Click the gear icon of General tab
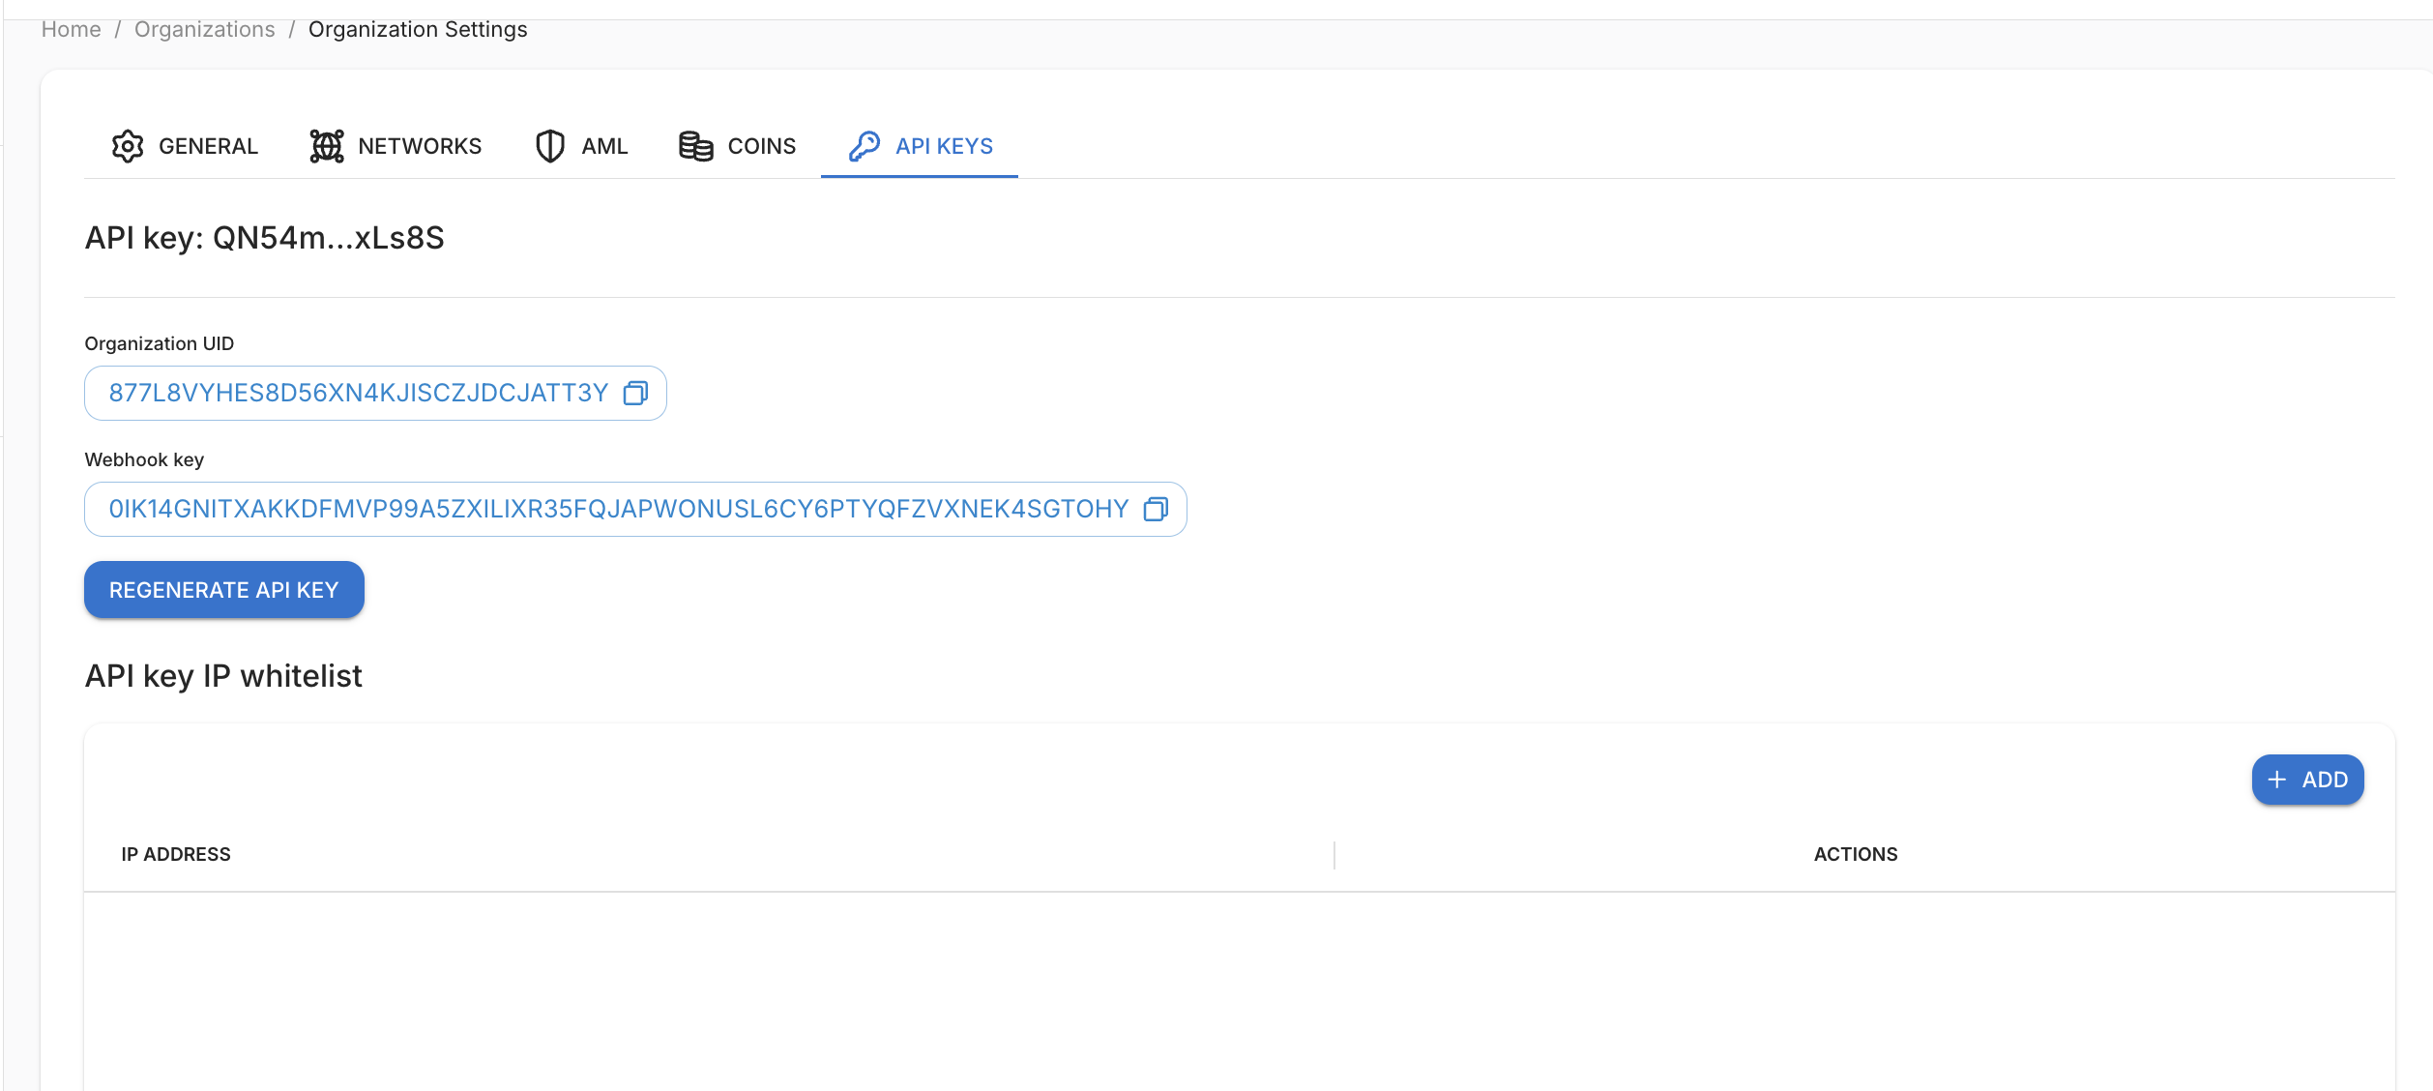 pyautogui.click(x=128, y=146)
